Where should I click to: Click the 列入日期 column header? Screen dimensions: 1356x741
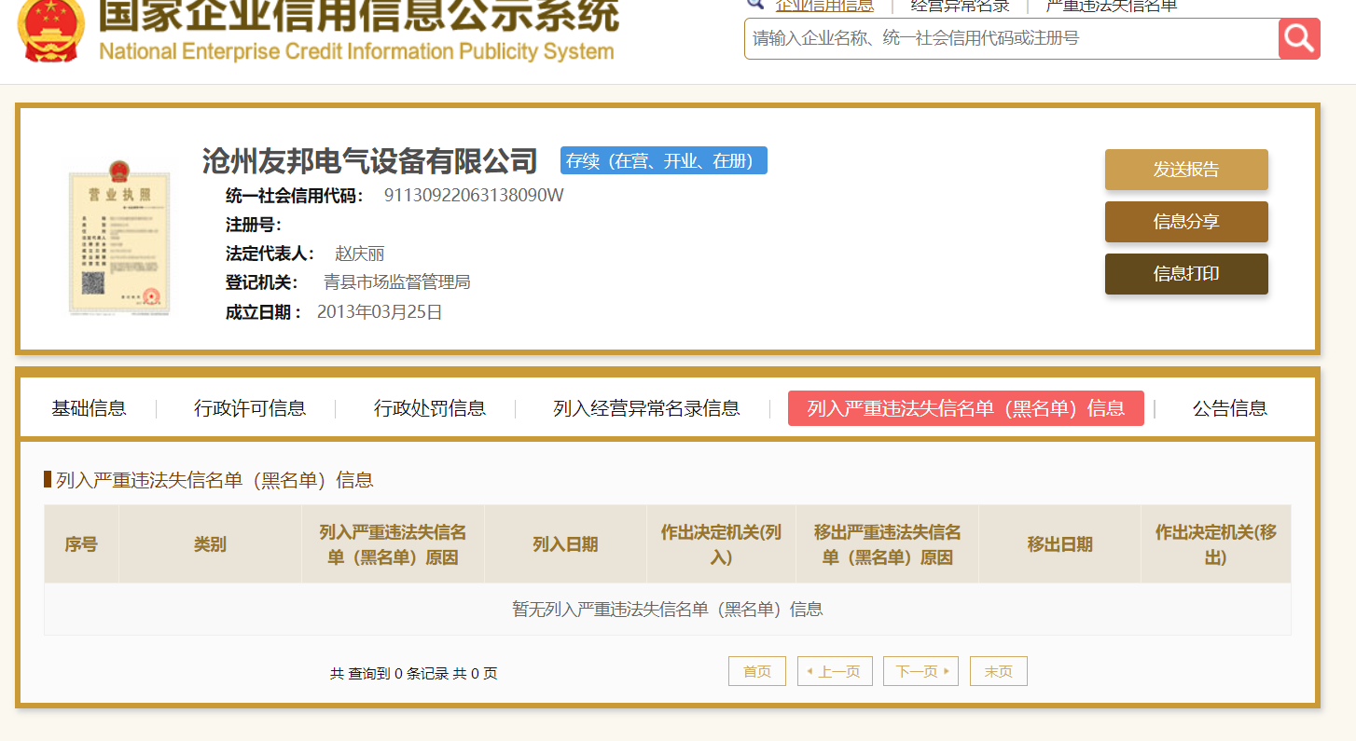coord(565,544)
